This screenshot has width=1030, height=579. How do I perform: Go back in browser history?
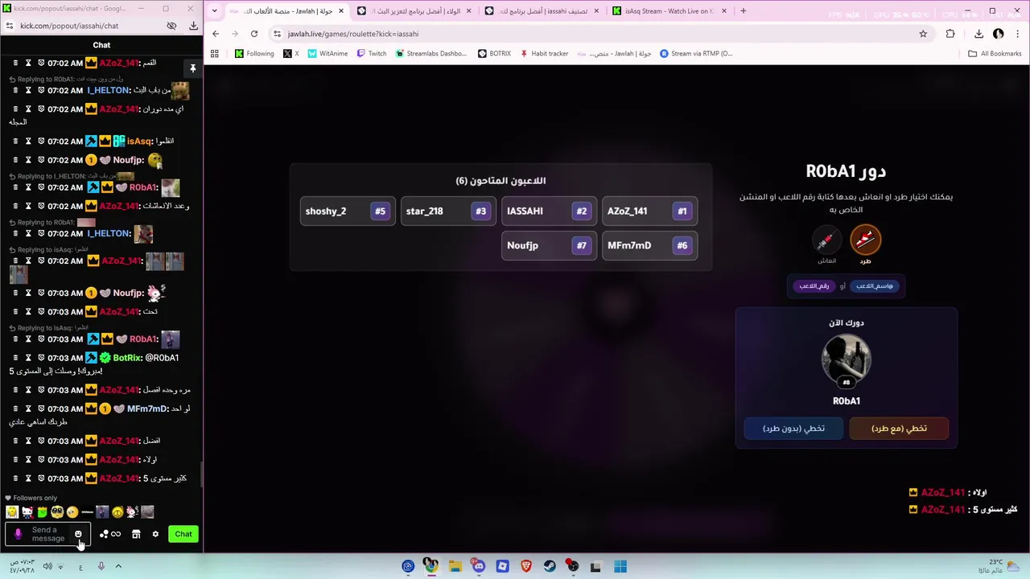point(216,34)
